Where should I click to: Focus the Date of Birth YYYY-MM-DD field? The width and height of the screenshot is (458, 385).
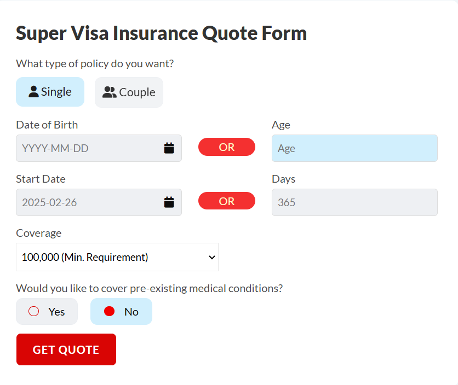(99, 148)
